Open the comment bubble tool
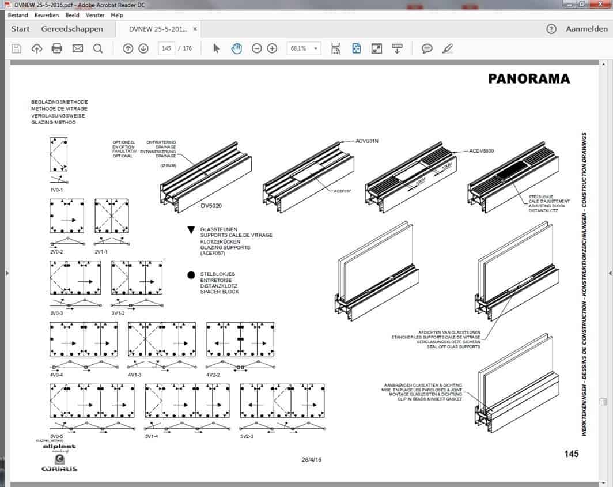 (427, 48)
